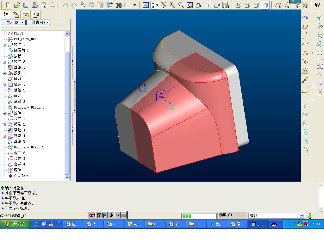
Task: Open the 智能 selection filter dropdown
Action: coord(302,216)
